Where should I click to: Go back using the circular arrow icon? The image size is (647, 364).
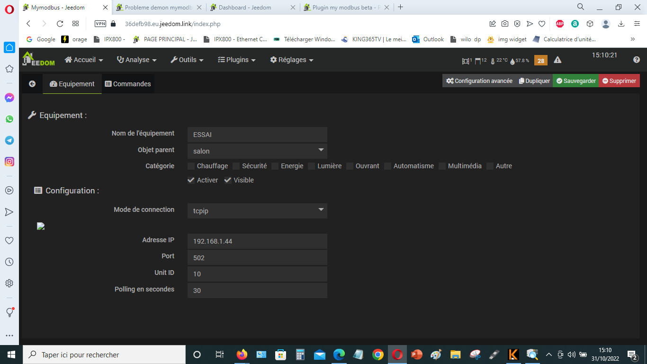point(32,84)
